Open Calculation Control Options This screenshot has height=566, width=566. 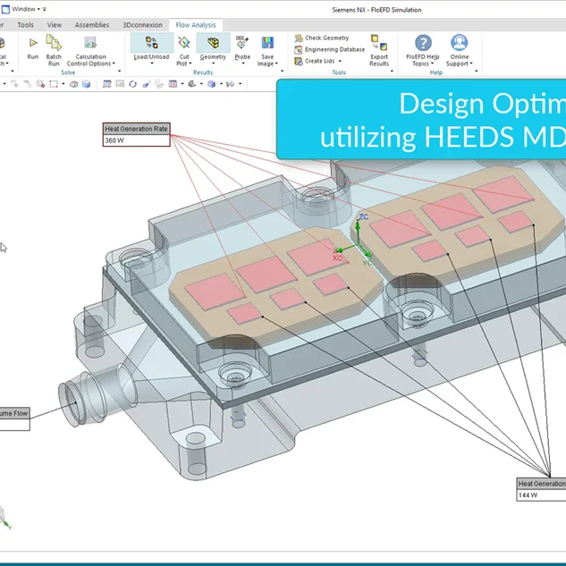point(90,50)
